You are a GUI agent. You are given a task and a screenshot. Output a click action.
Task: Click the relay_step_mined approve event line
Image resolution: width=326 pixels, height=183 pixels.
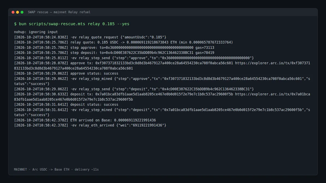coord(162,81)
